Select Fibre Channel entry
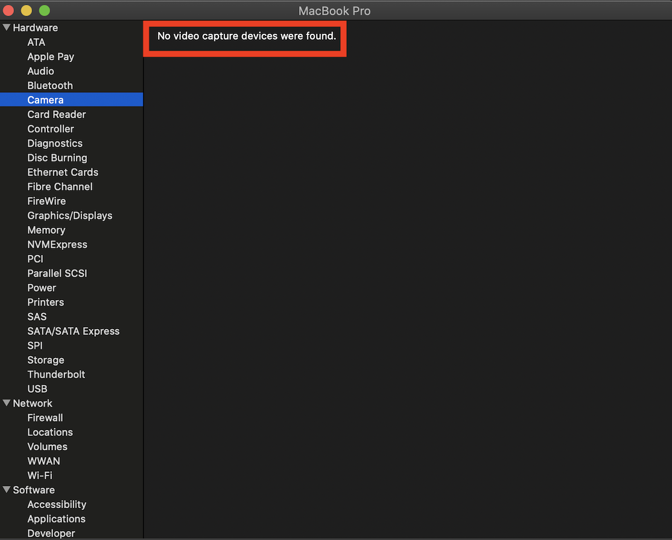This screenshot has width=672, height=540. point(60,187)
